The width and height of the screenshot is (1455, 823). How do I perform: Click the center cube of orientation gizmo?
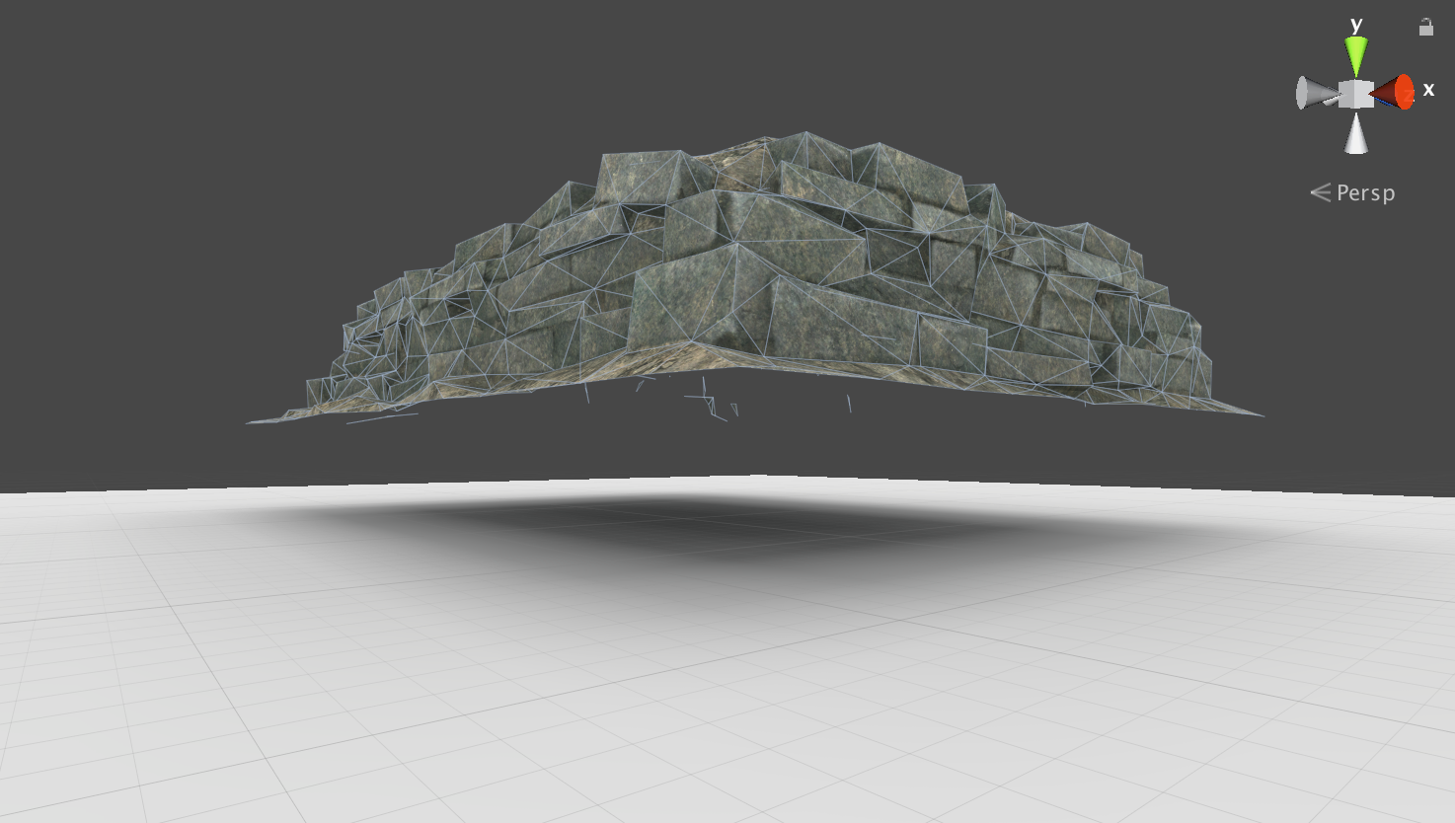(1357, 93)
